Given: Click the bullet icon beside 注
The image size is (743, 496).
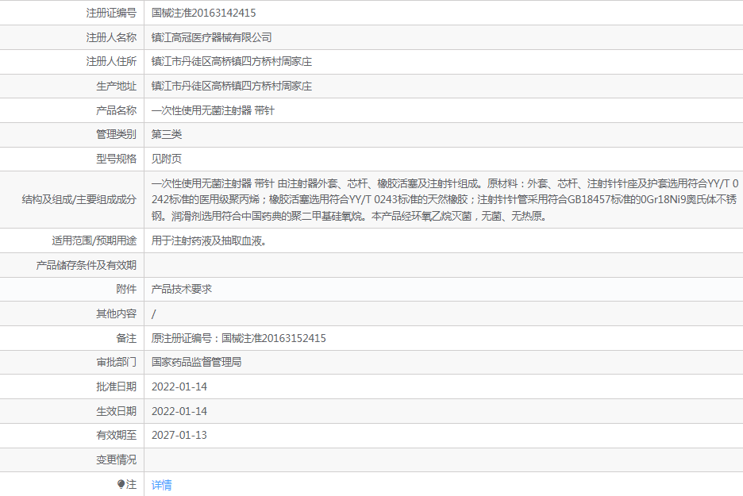Looking at the screenshot, I should click(x=121, y=484).
